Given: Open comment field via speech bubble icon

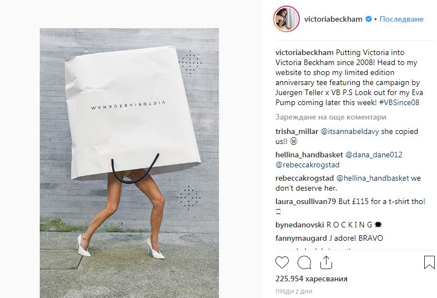Looking at the screenshot, I should (304, 262).
